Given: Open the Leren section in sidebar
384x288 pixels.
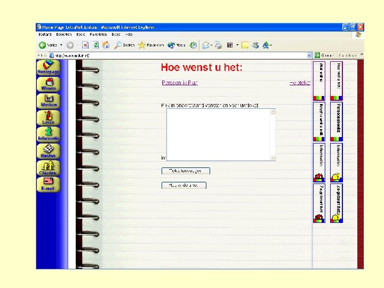Looking at the screenshot, I should coord(48,117).
